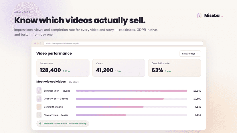Click the Coat try-on — 3 looks thumbnail

(x=39, y=99)
